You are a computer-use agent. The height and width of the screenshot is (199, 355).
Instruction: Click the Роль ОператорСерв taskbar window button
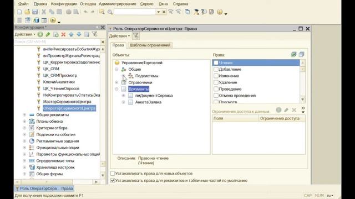[x=44, y=188]
